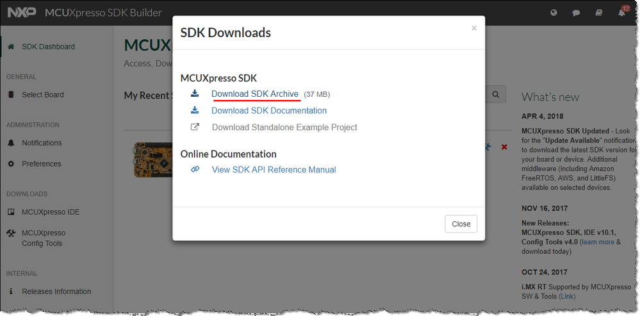The height and width of the screenshot is (316, 640).
Task: Click the icon beside MCUXpresso IDE
Action: (x=11, y=212)
